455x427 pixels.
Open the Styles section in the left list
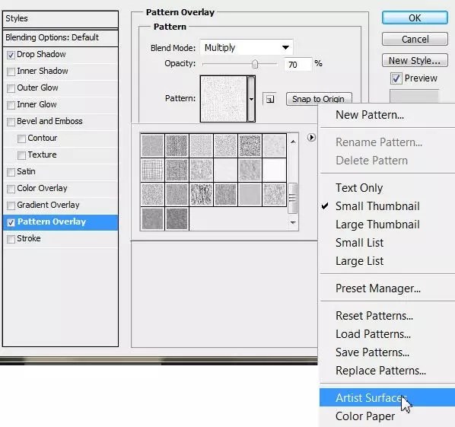click(x=60, y=19)
